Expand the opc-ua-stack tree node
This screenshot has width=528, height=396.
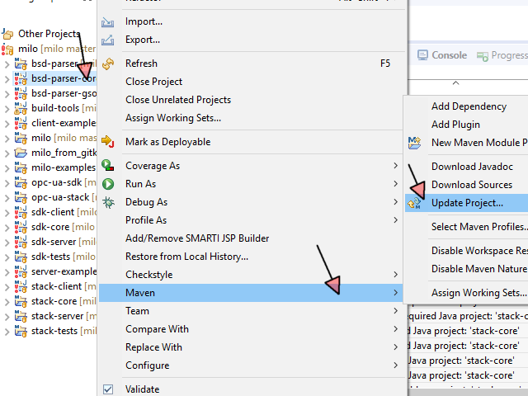click(7, 197)
